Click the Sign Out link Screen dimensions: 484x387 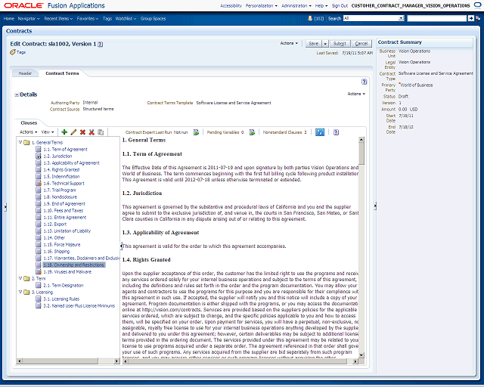click(340, 5)
